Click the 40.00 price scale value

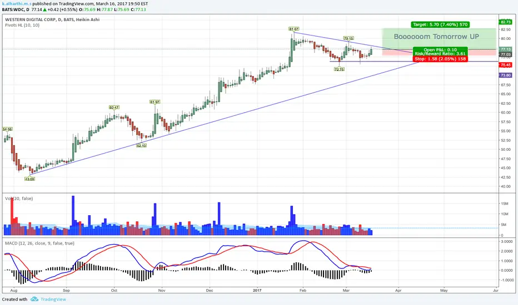(506, 186)
